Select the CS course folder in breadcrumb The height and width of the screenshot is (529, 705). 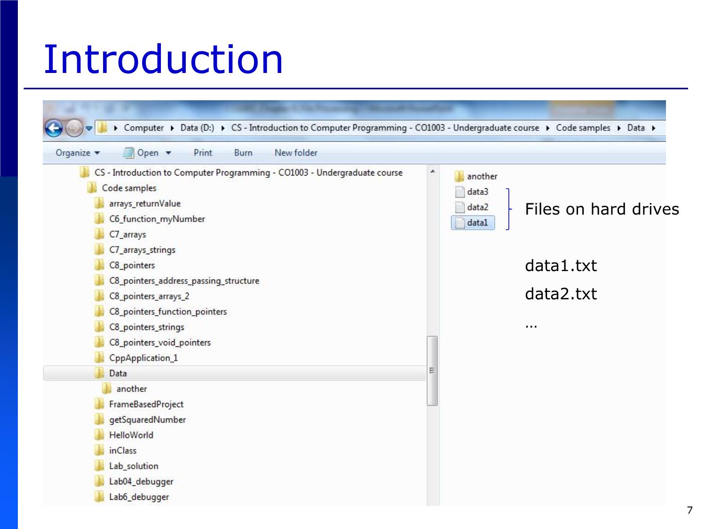click(385, 128)
